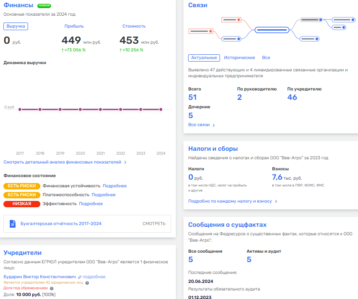Click ЕСТЬ РИСКИ badge for Финансовая устойчивость
The height and width of the screenshot is (299, 358).
point(22,186)
